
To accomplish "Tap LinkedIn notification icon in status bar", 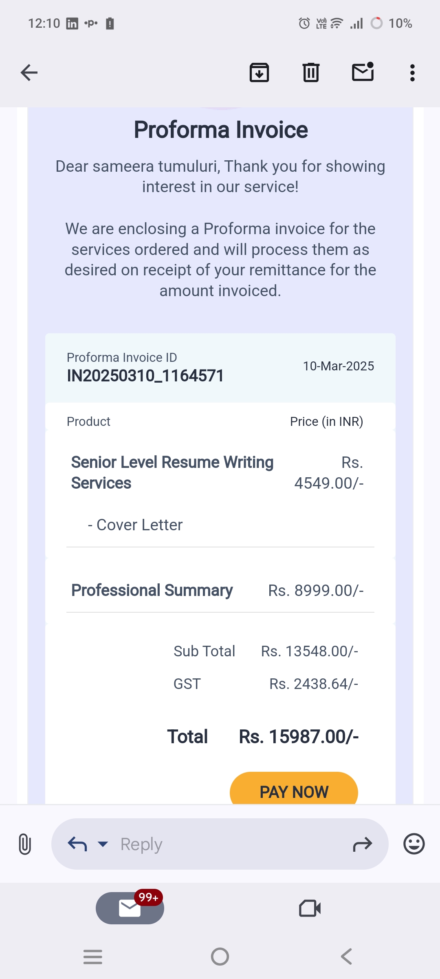I will coord(72,24).
